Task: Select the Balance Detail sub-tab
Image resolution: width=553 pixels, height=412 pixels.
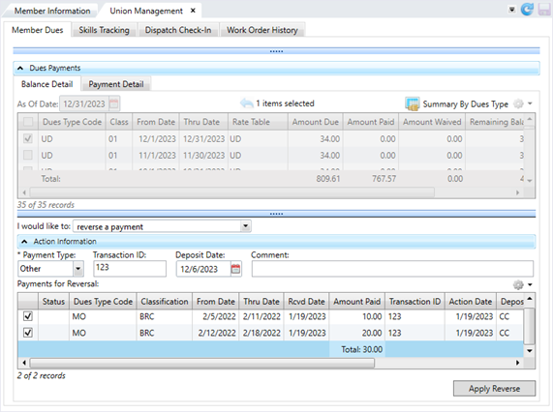Action: (x=46, y=84)
